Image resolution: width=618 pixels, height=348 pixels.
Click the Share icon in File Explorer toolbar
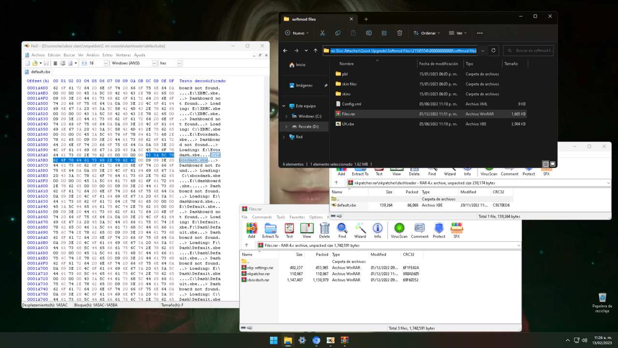pos(384,33)
